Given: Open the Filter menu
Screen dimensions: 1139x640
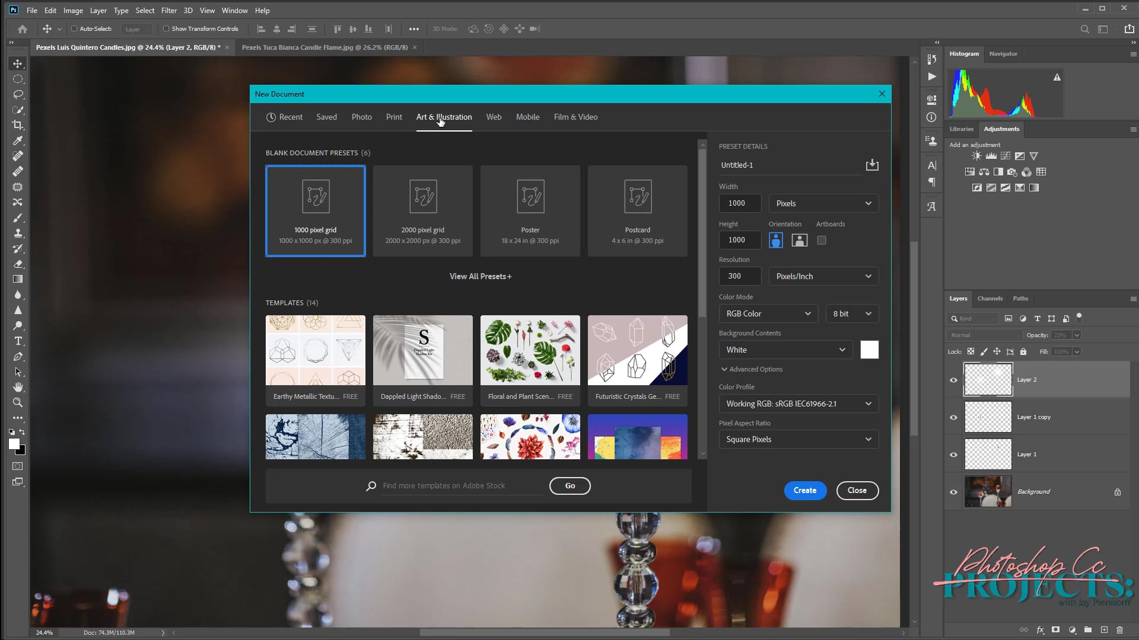Looking at the screenshot, I should pyautogui.click(x=168, y=10).
